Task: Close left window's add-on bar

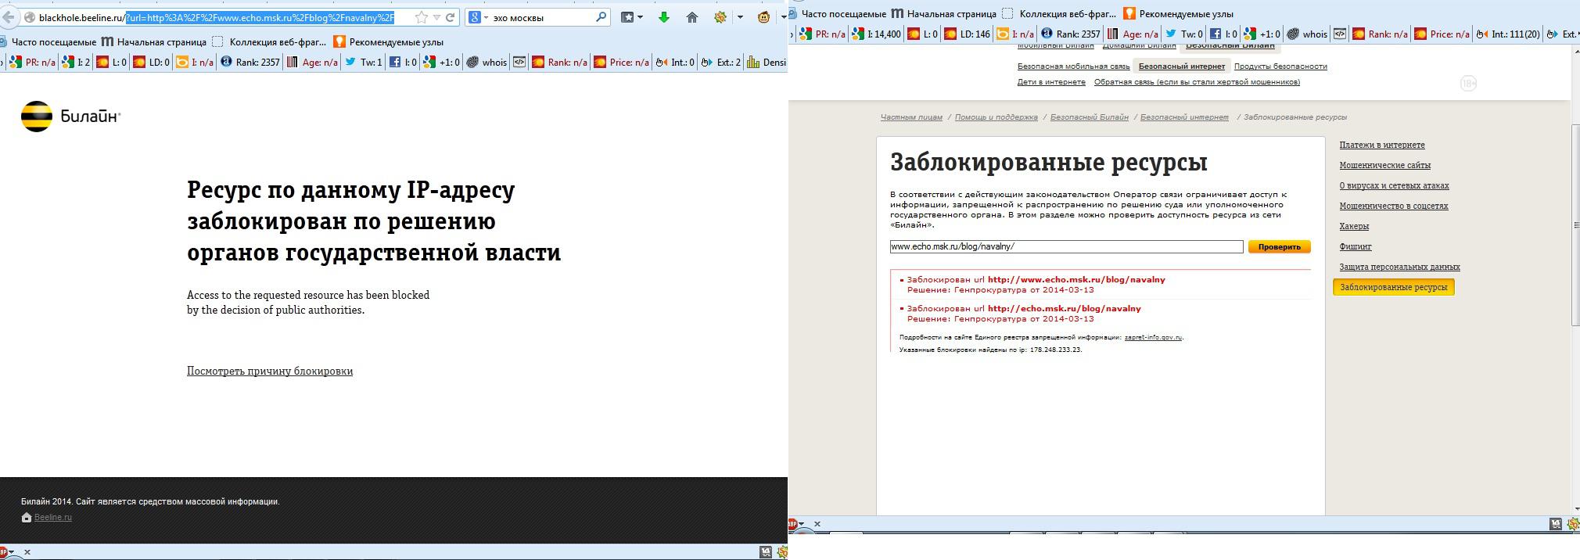Action: coord(27,552)
